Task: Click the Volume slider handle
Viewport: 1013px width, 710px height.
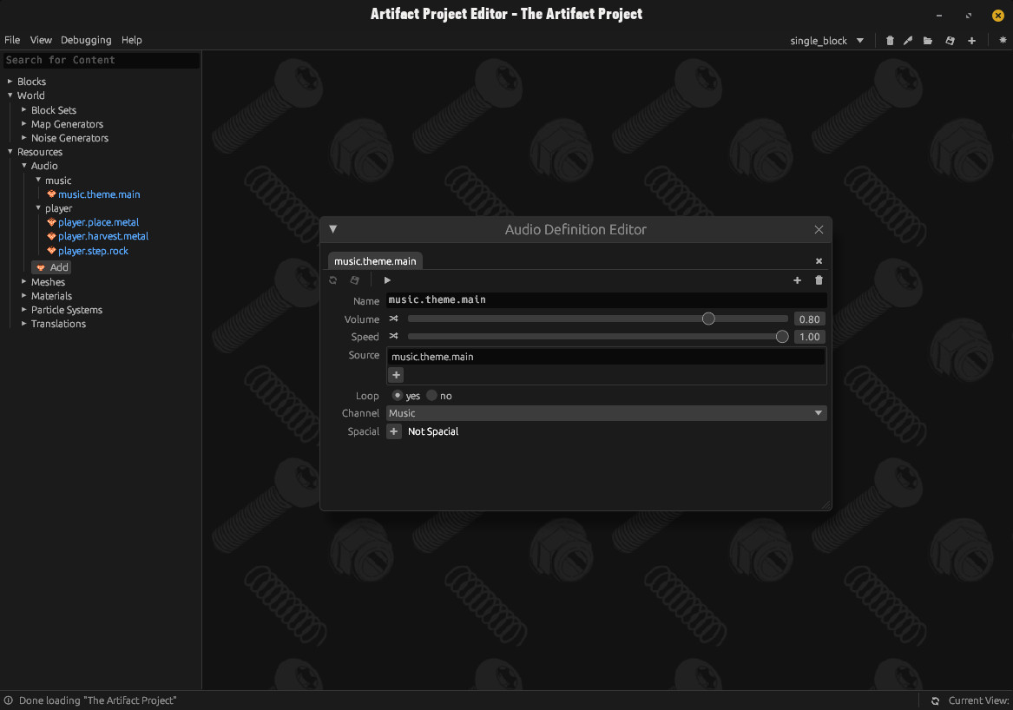Action: pyautogui.click(x=708, y=319)
